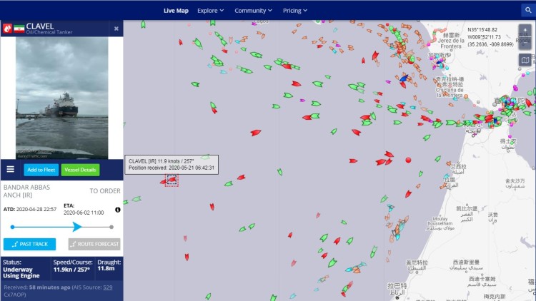Click the ETA info icon
The image size is (536, 301).
pyautogui.click(x=117, y=210)
